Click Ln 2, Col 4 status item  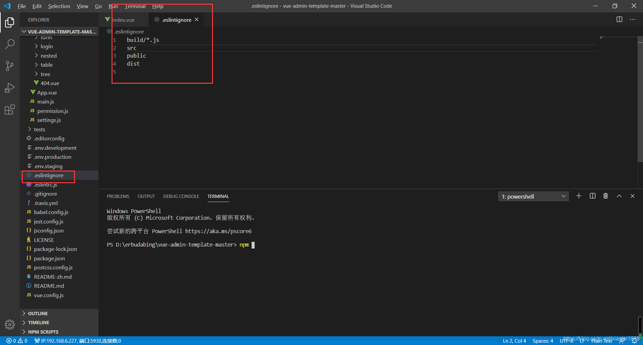point(514,341)
